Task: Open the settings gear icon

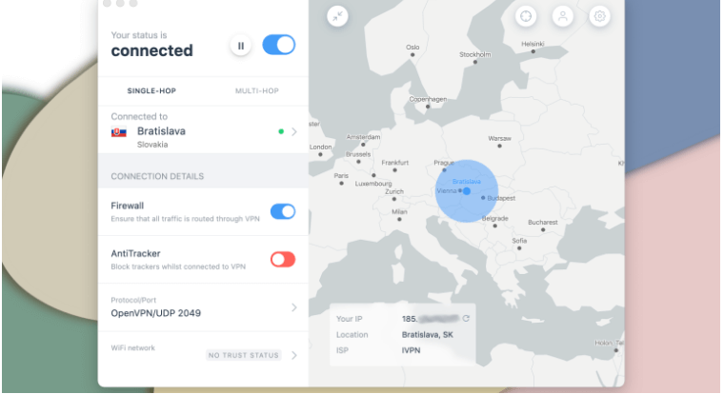Action: click(600, 16)
